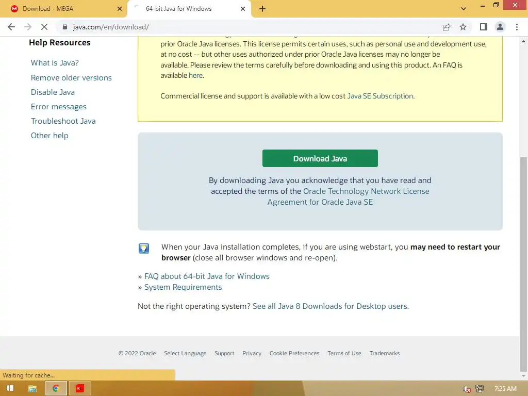Screen dimensions: 528x396
Task: Open the Trademarks footer link
Action: click(385, 353)
